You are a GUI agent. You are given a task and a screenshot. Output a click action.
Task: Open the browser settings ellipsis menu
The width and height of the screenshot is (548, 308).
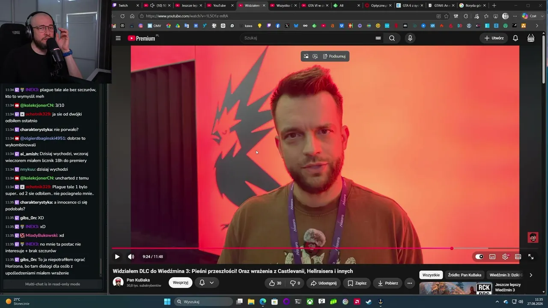click(x=515, y=16)
